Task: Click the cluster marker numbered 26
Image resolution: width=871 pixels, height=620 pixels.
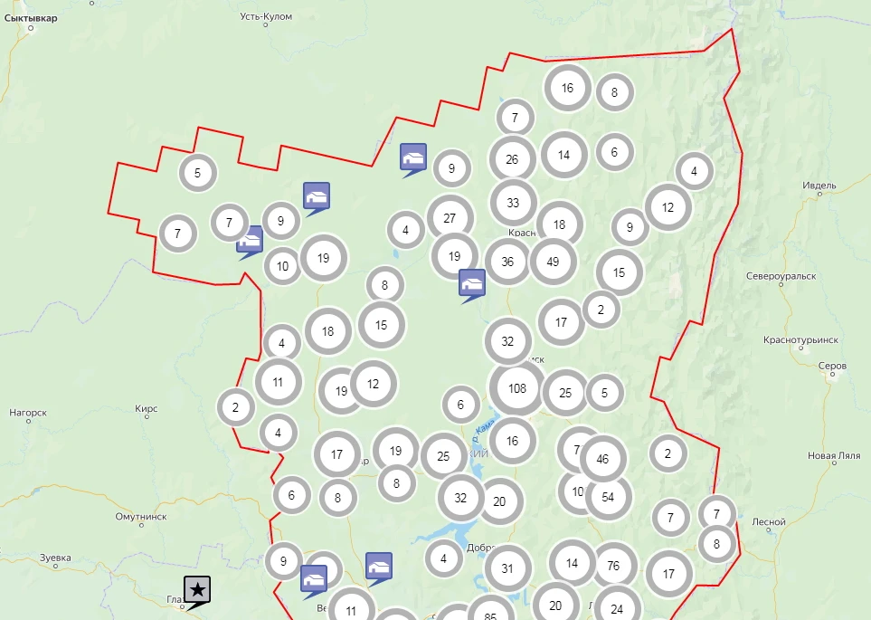Action: coord(512,159)
